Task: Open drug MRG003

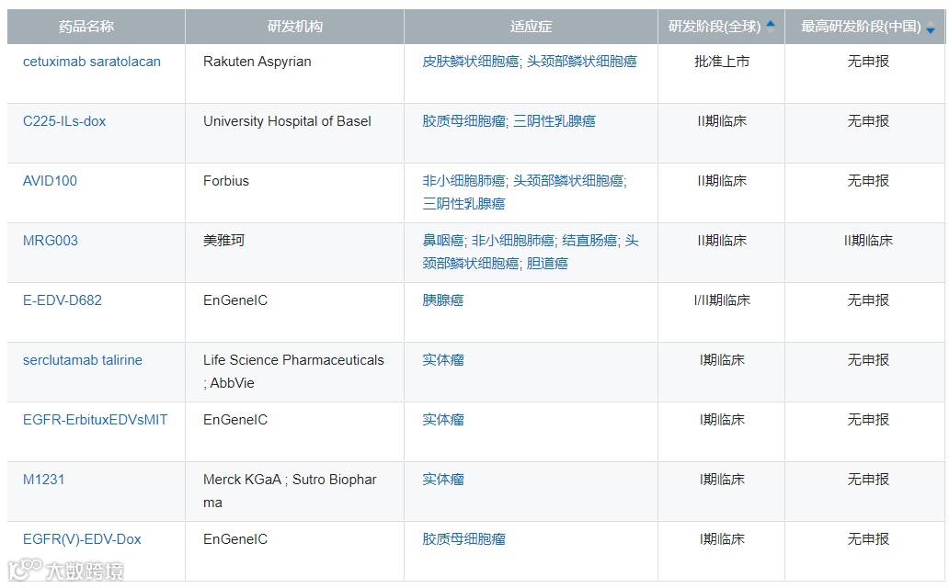Action: coord(51,241)
